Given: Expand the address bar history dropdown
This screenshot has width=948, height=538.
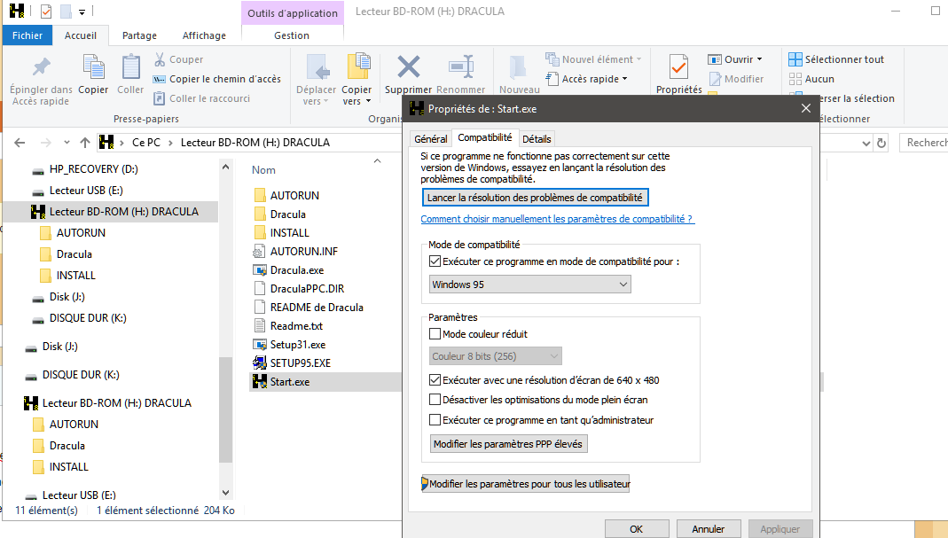Looking at the screenshot, I should pos(866,144).
